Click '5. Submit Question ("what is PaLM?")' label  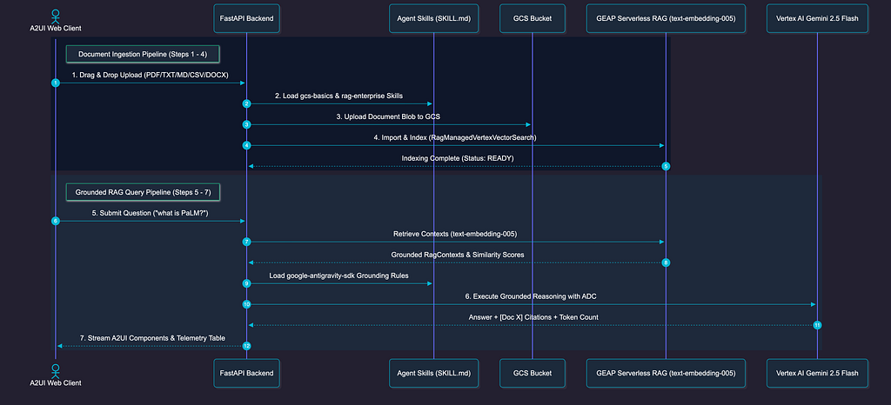pyautogui.click(x=151, y=213)
